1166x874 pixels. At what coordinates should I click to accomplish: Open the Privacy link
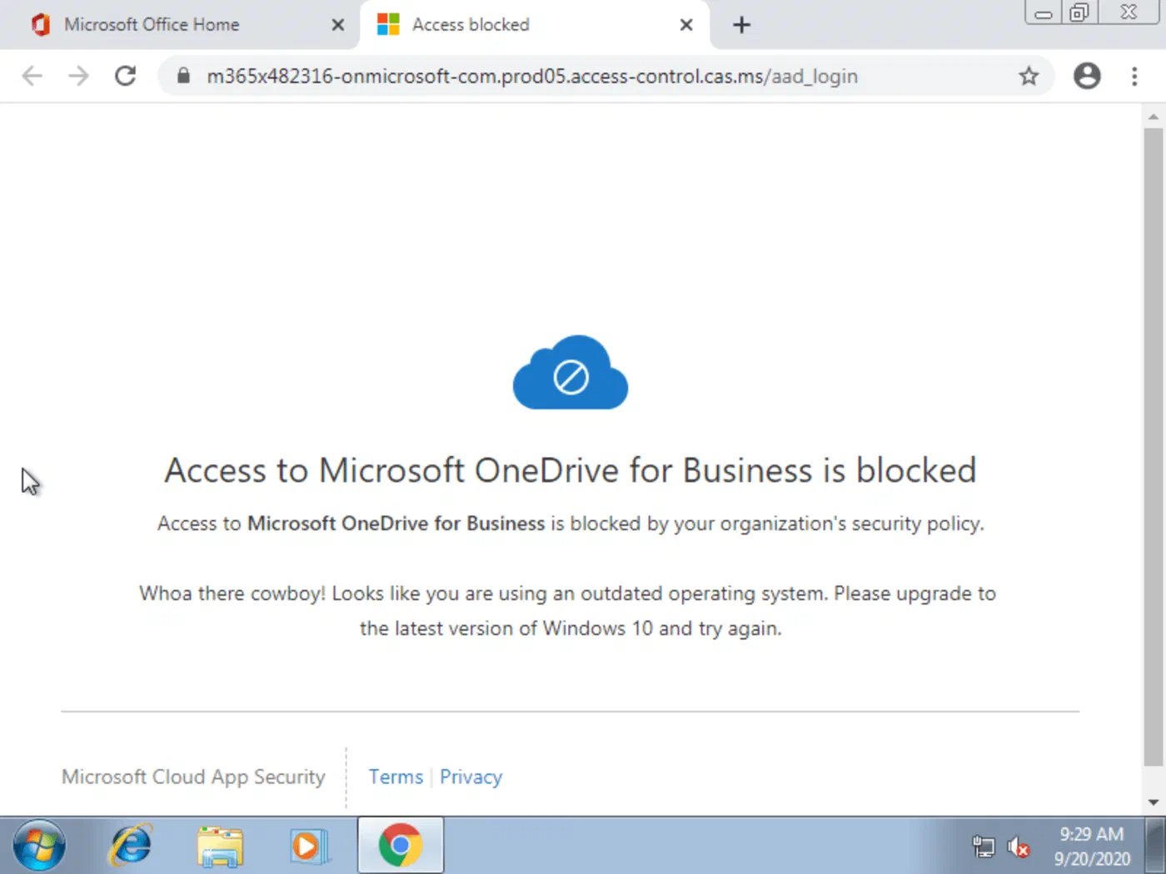(x=471, y=777)
